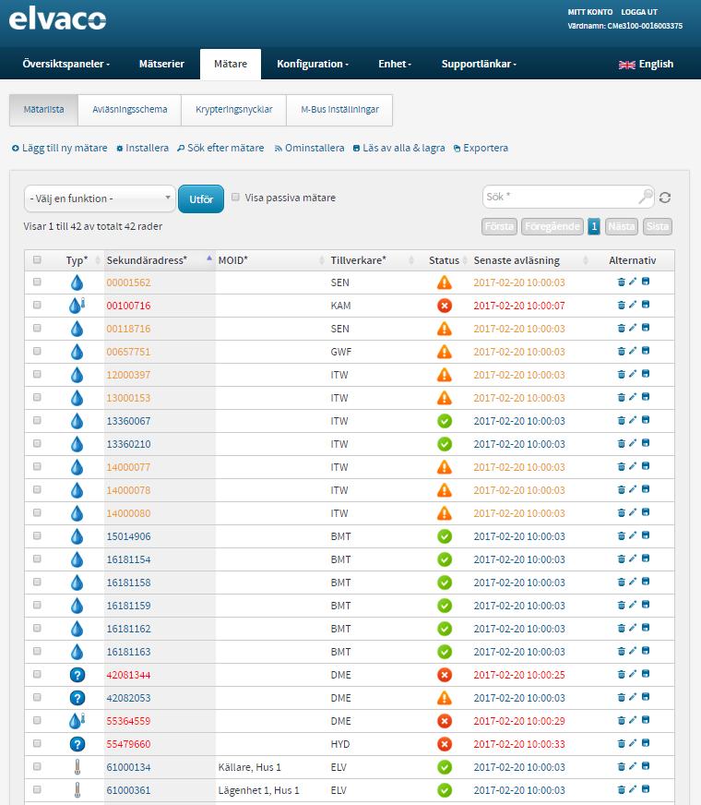The width and height of the screenshot is (701, 805).
Task: Delete meter 00657751 via trash icon
Action: (621, 351)
